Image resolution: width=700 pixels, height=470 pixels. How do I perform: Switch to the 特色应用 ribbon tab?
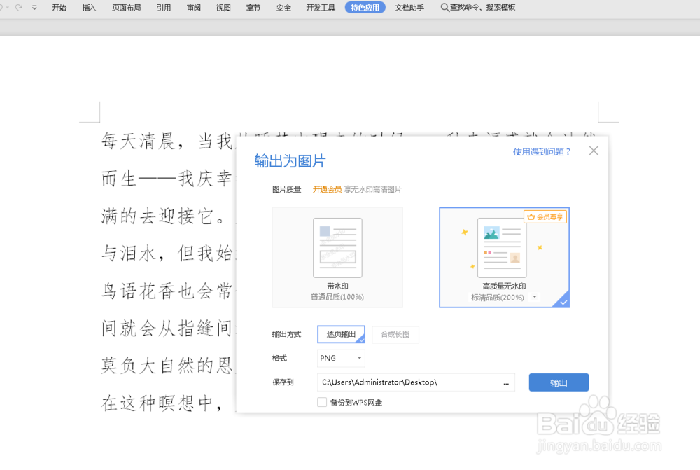[x=365, y=7]
